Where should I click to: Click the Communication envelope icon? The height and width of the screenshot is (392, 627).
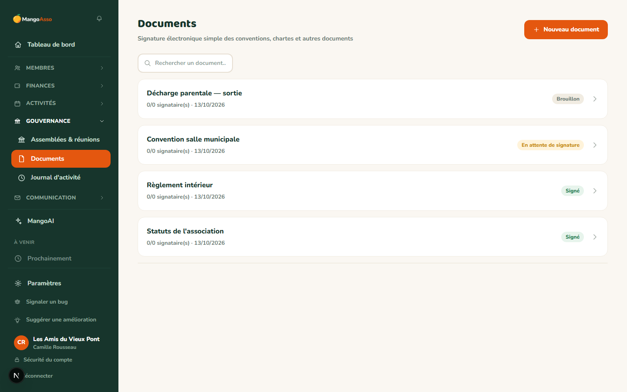(17, 198)
